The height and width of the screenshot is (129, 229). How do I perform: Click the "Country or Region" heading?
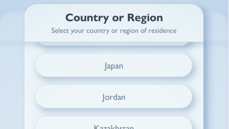coord(114,18)
